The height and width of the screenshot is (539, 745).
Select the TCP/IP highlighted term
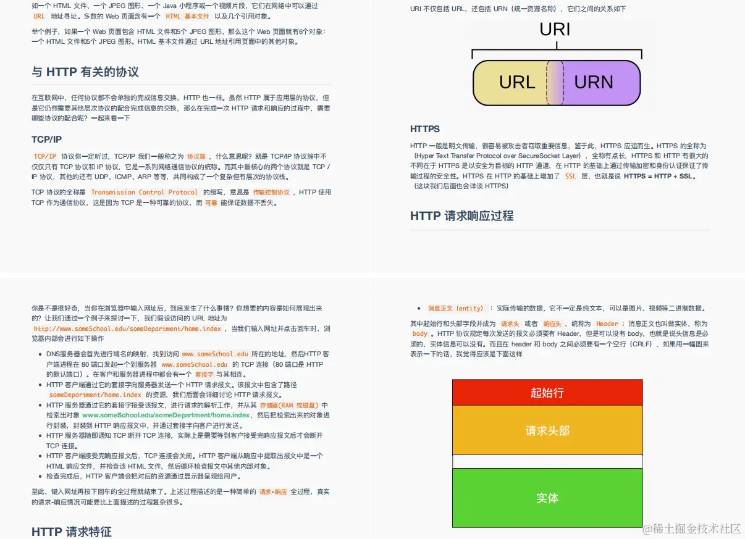[x=44, y=156]
